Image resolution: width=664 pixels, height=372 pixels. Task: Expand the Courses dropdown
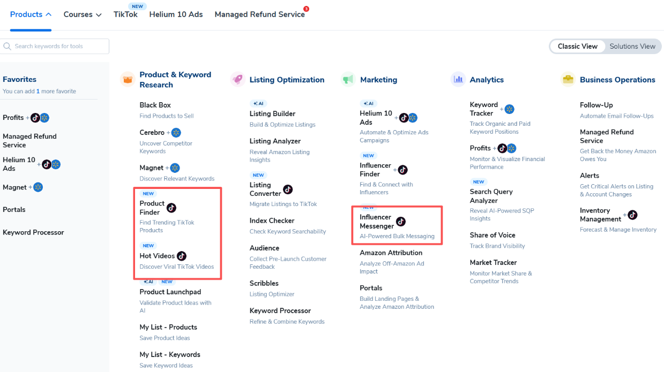(82, 14)
